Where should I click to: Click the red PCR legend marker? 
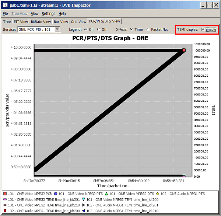tap(5, 194)
